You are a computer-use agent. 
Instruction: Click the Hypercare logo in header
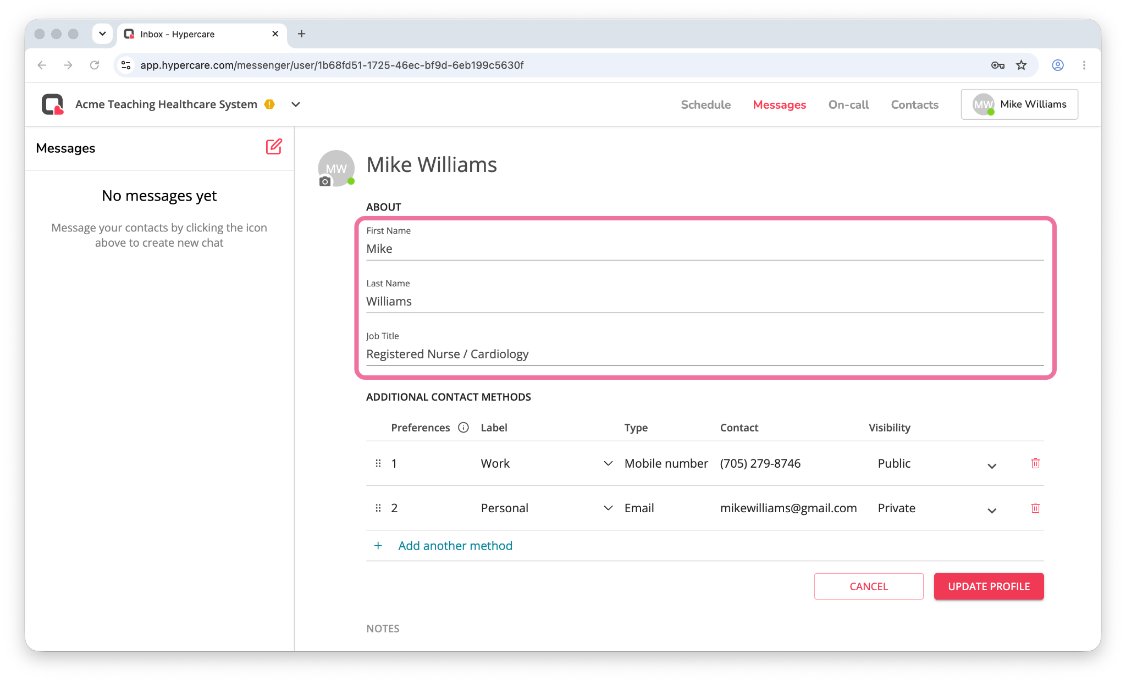53,104
